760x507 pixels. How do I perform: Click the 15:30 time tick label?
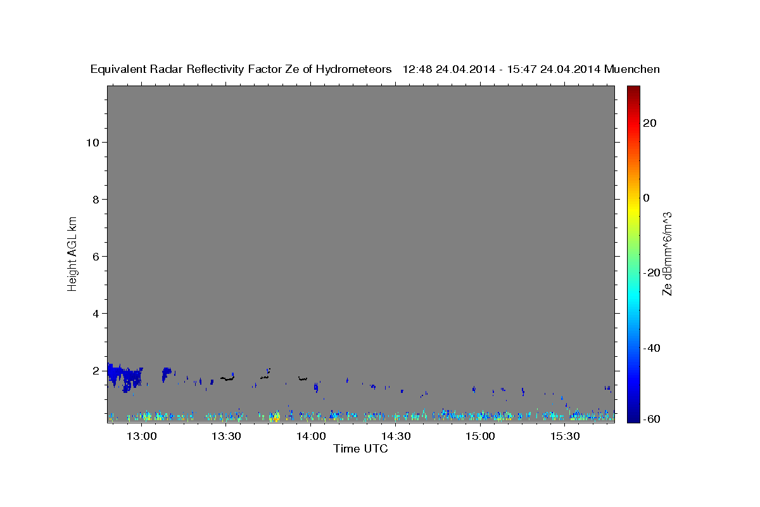tap(565, 437)
